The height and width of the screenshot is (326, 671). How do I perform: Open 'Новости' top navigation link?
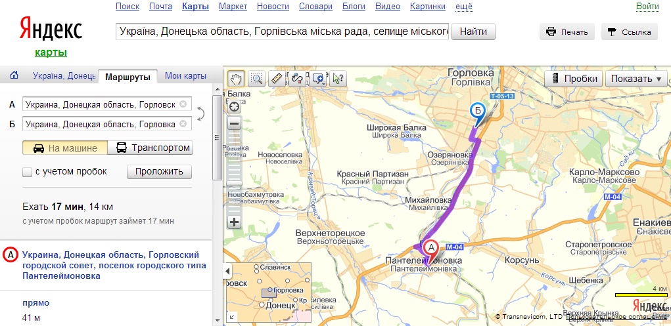pos(273,7)
